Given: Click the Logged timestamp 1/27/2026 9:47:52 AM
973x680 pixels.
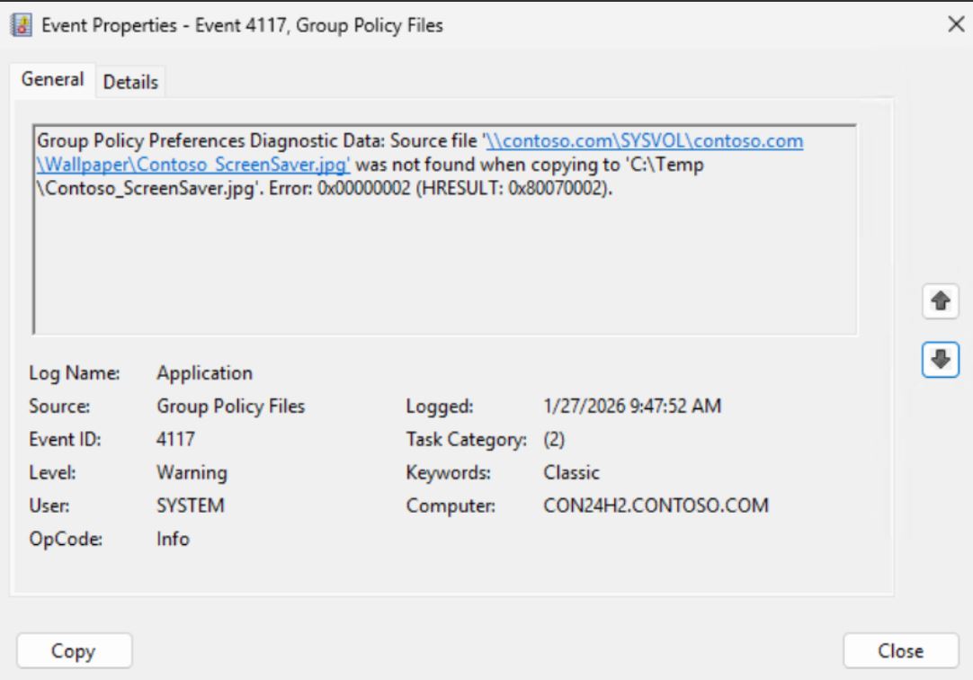Looking at the screenshot, I should click(632, 407).
